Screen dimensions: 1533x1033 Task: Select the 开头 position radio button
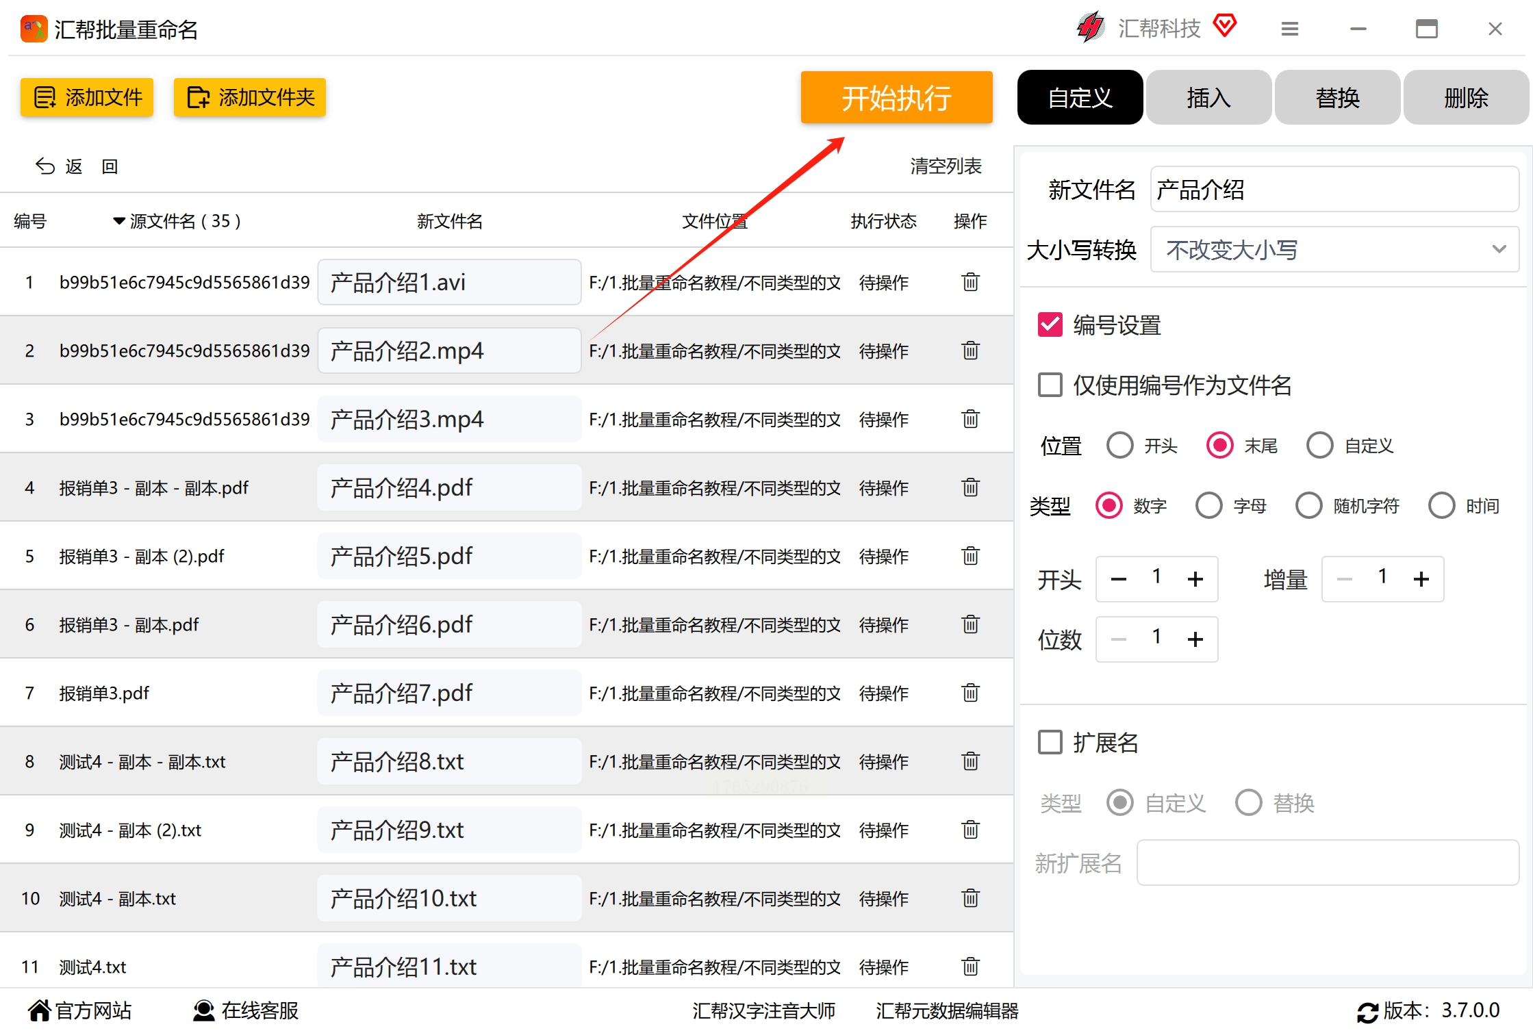pos(1120,446)
